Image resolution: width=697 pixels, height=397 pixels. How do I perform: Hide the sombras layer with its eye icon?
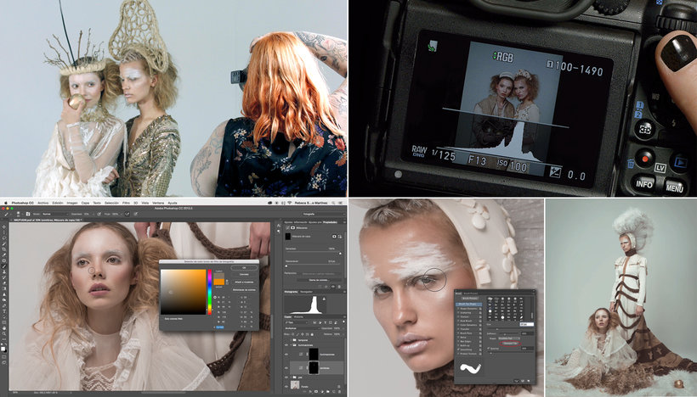click(286, 367)
